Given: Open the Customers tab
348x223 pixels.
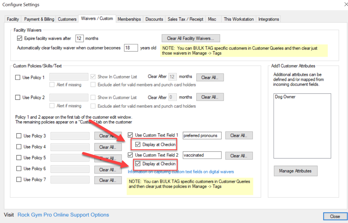Looking at the screenshot, I should coord(67,19).
